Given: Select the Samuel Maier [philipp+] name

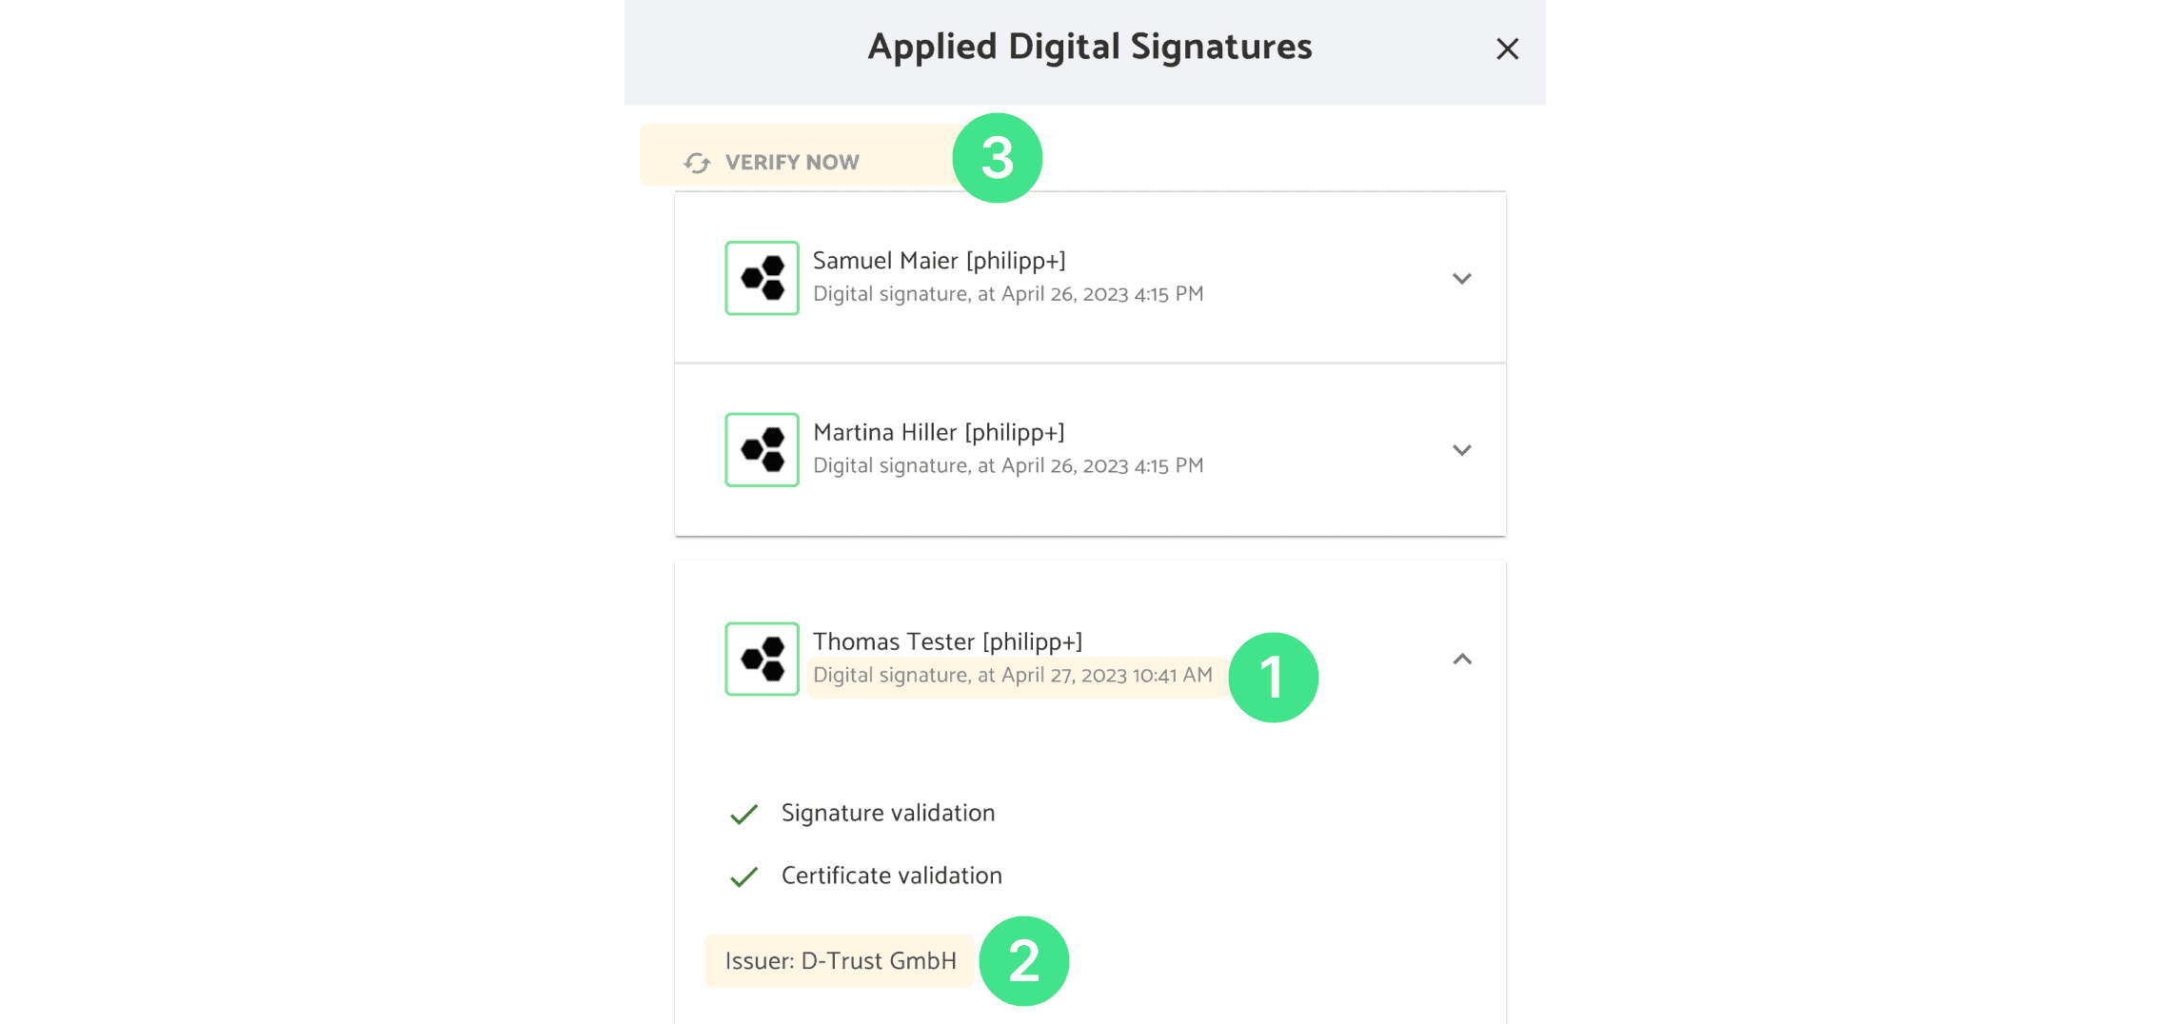Looking at the screenshot, I should [x=939, y=261].
